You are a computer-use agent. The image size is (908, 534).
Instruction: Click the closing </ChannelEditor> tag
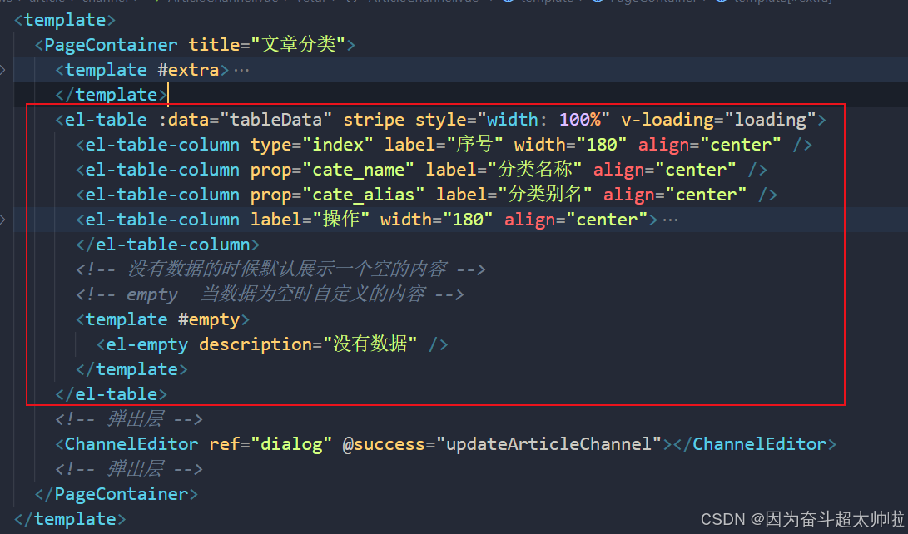point(755,443)
